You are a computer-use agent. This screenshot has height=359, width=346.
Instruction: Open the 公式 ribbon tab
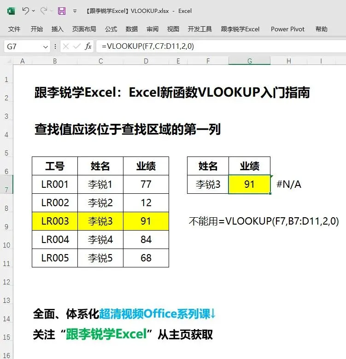coord(111,29)
